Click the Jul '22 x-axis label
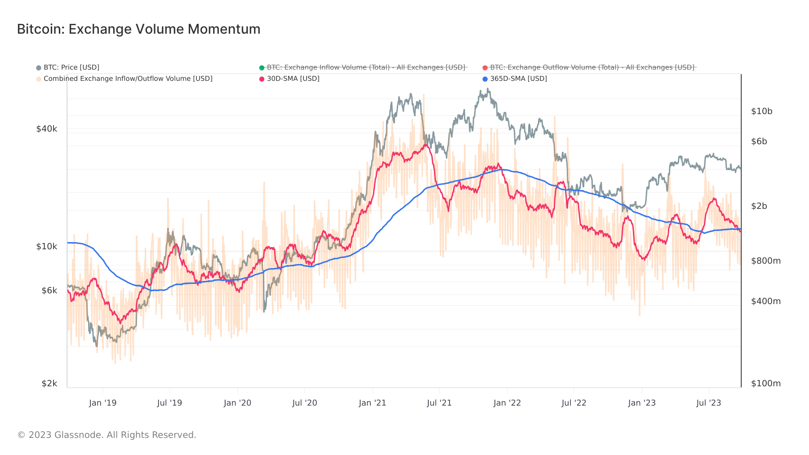This screenshot has width=809, height=455. [574, 403]
